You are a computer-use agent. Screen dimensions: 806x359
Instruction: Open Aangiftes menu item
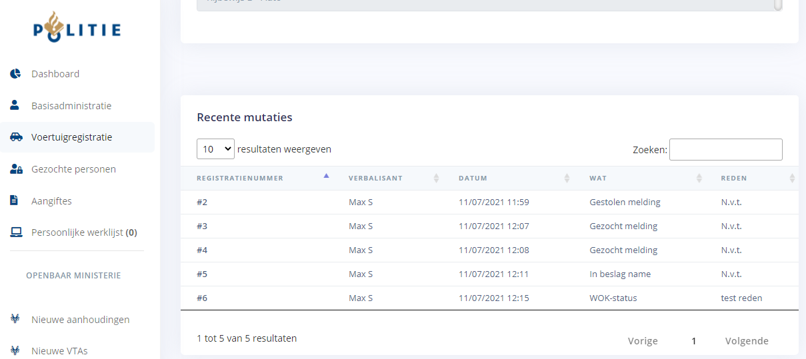pos(51,200)
